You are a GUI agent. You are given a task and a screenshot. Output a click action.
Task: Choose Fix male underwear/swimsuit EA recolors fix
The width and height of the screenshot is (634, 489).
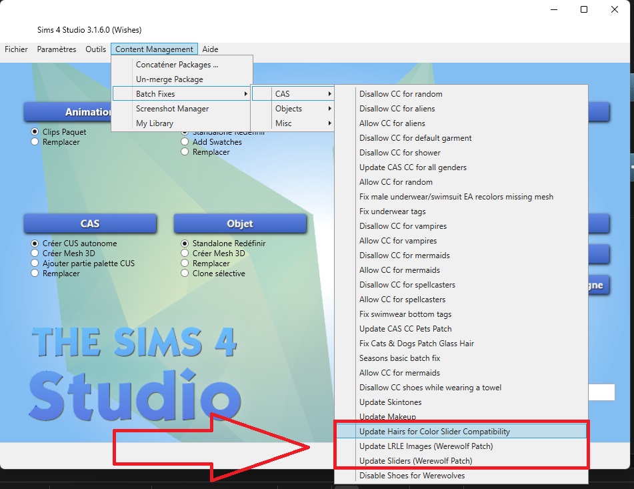[461, 197]
